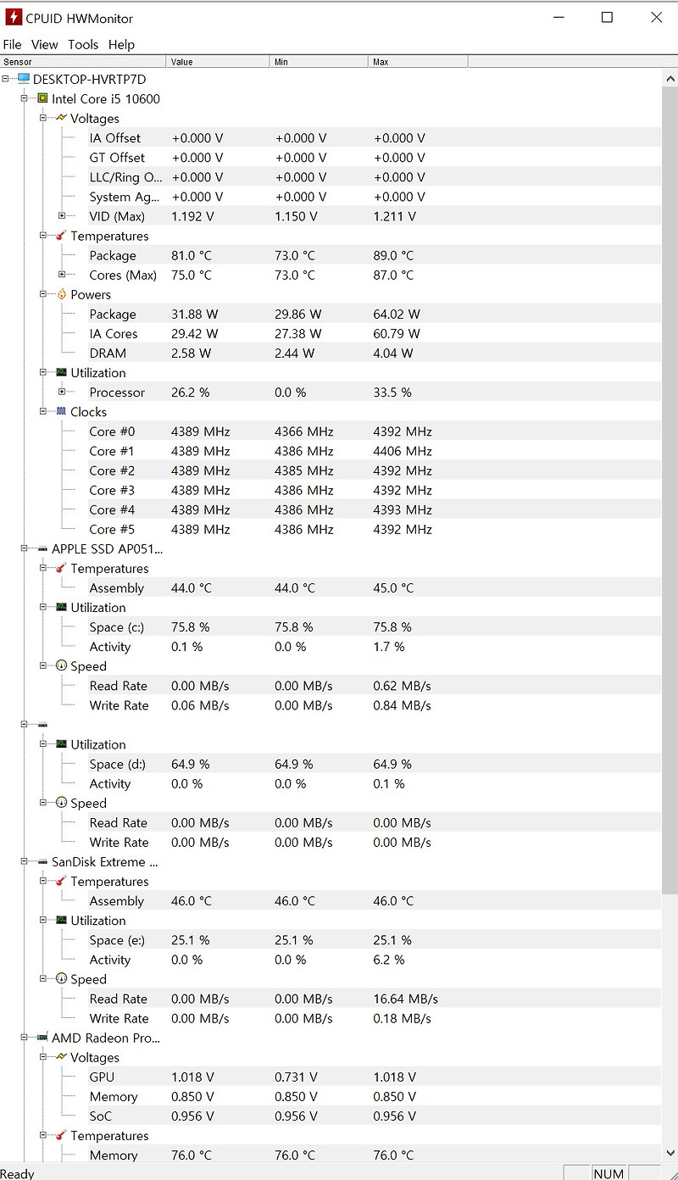Expand the Cores (Max) temperature node

(x=63, y=275)
